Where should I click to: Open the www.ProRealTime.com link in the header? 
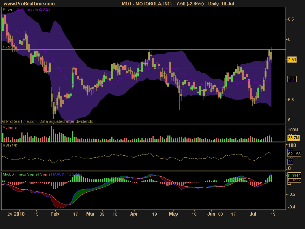(x=29, y=4)
